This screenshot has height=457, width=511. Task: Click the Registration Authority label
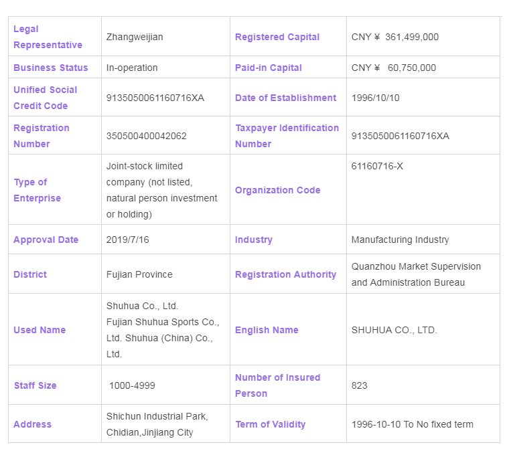tap(285, 274)
